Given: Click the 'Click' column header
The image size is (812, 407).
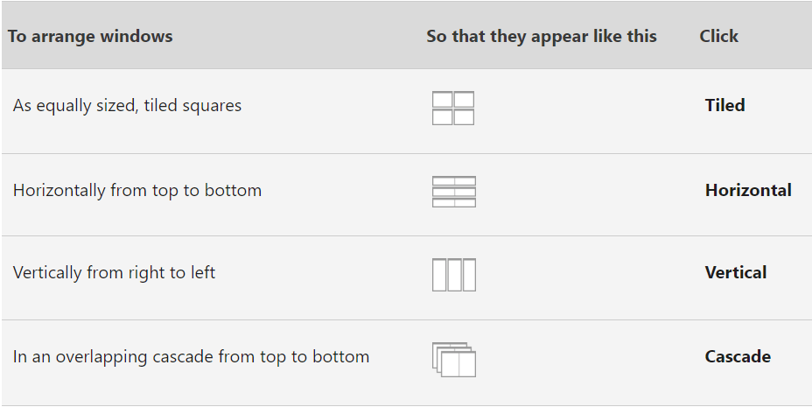Looking at the screenshot, I should [x=718, y=36].
